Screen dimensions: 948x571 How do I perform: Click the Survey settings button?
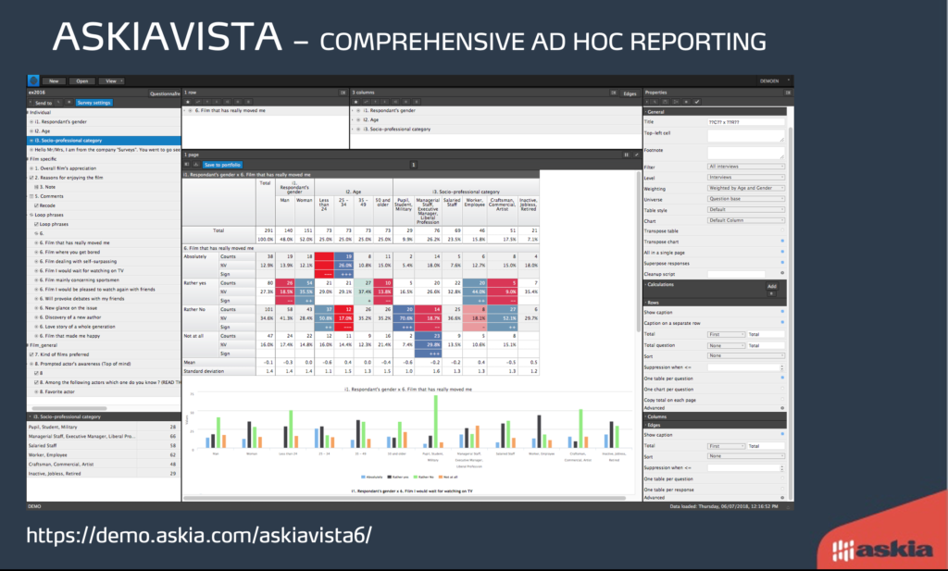pos(94,103)
